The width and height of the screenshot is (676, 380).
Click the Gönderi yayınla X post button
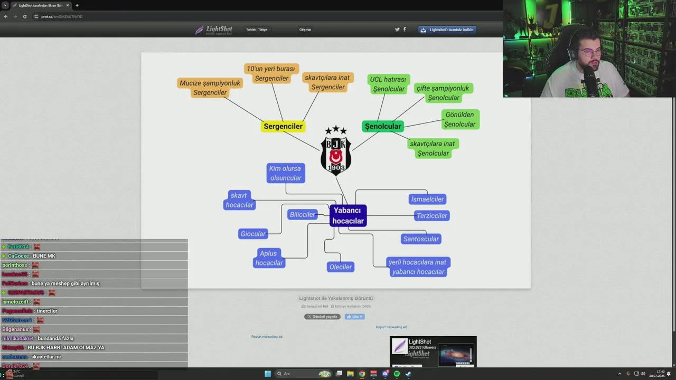click(322, 317)
